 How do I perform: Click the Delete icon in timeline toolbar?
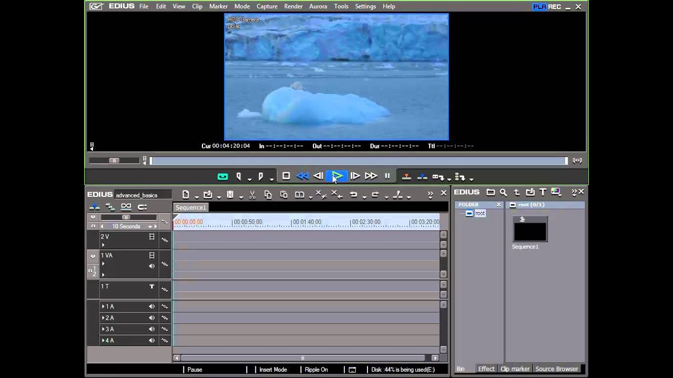click(321, 195)
